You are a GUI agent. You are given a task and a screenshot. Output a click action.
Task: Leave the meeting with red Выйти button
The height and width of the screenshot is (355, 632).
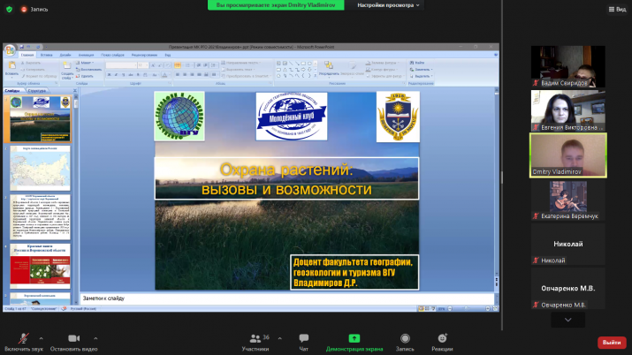tap(612, 343)
